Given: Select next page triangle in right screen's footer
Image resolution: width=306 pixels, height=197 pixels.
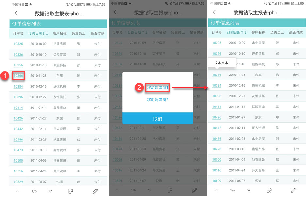Looking at the screenshot, I should click(x=249, y=190).
